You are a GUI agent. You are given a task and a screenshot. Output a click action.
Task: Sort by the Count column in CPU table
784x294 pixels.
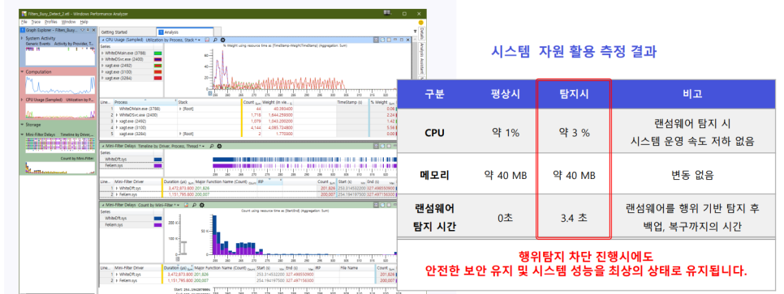point(252,102)
